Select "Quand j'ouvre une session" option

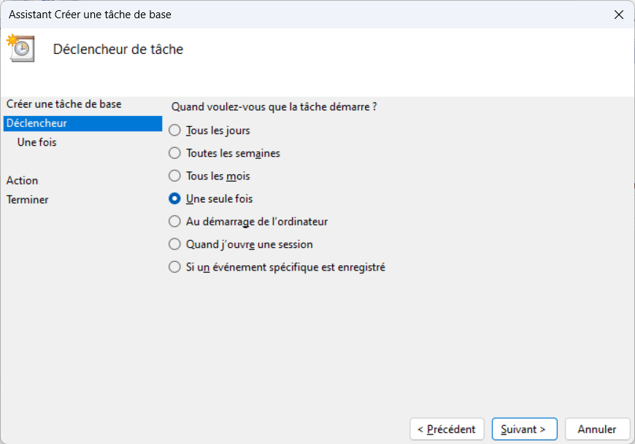(174, 244)
